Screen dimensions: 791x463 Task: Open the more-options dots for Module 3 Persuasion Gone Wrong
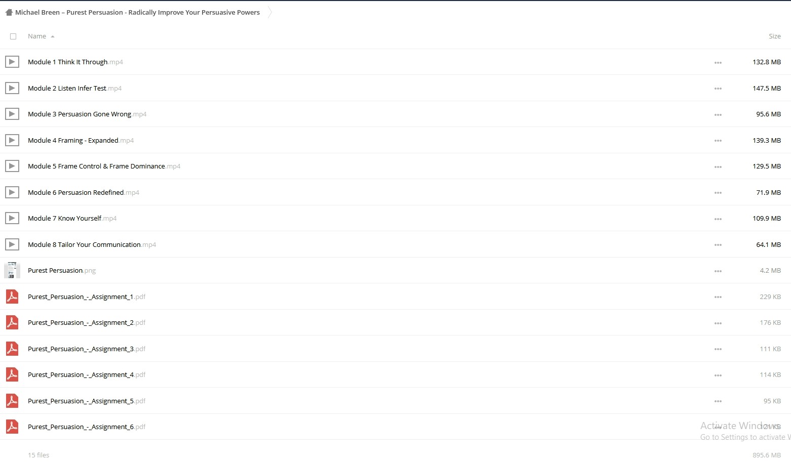718,115
